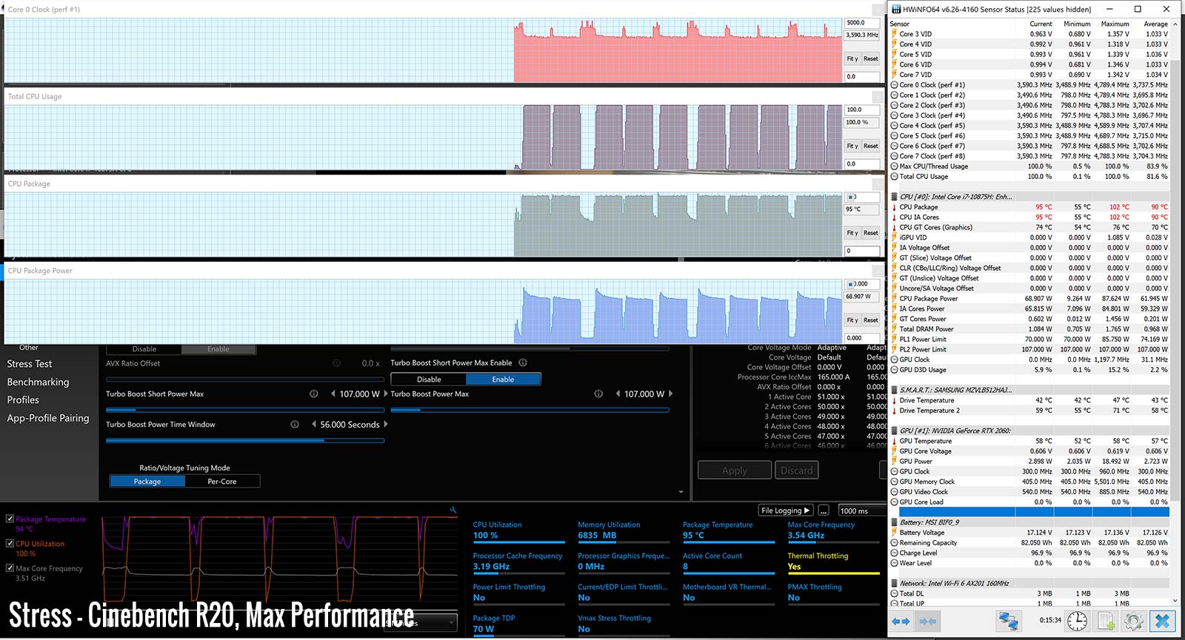Click Reset on the Core 0 Clock graph

[871, 58]
